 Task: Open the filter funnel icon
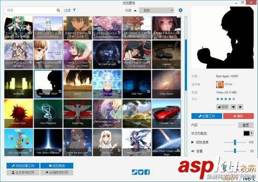[75, 10]
